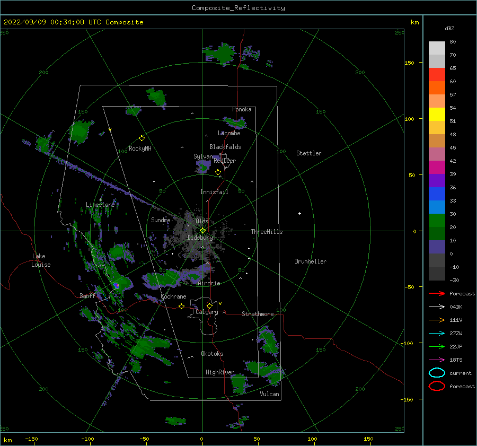Click the Vulcan label
Viewport: 477px width, 446px height.
click(x=270, y=394)
